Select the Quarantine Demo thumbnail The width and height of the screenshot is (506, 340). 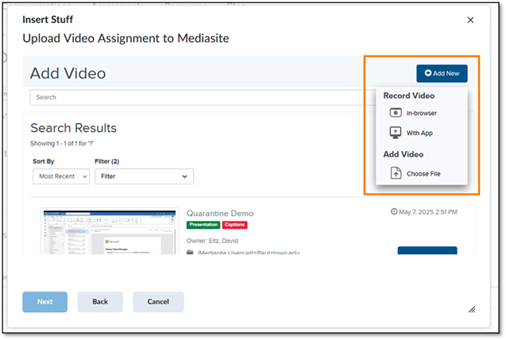tap(110, 231)
